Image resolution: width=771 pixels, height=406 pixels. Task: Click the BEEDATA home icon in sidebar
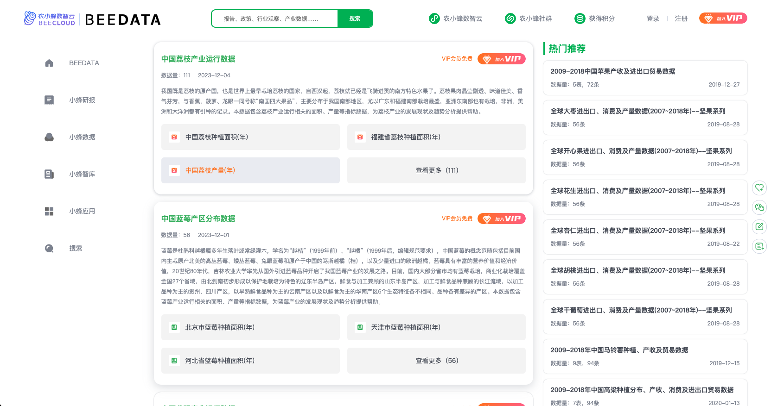click(49, 63)
